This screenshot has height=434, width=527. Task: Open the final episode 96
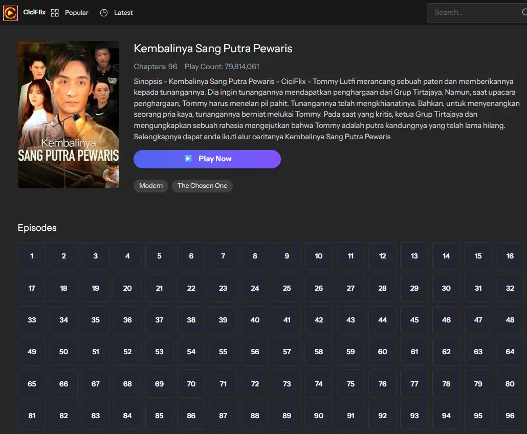point(510,416)
